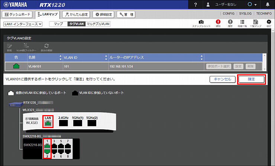
Task: Switch to the LANマップ tab
Action: coord(47,14)
